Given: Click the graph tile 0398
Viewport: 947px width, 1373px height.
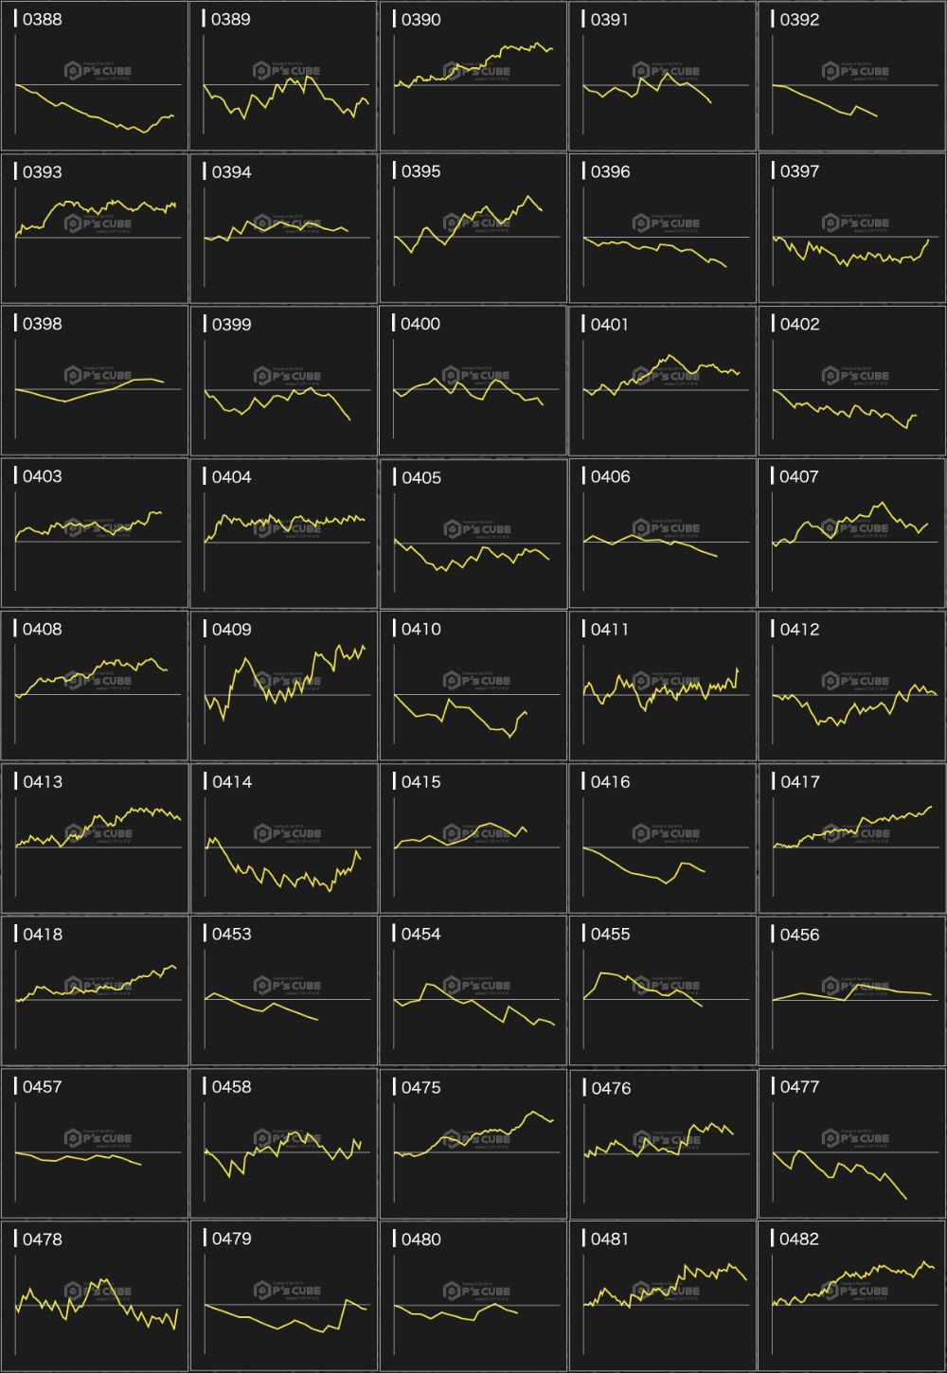Looking at the screenshot, I should pos(95,381).
